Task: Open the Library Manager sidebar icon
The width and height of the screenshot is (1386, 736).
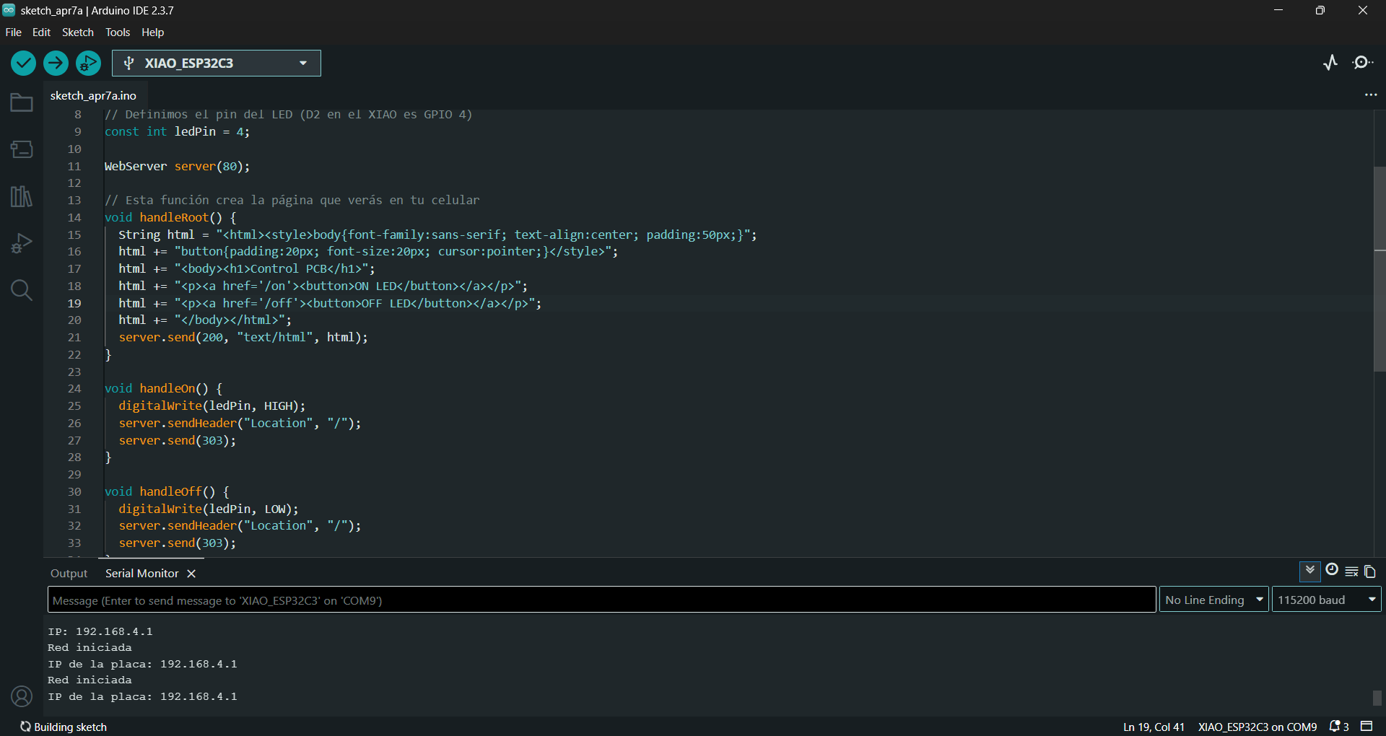Action: coord(22,196)
